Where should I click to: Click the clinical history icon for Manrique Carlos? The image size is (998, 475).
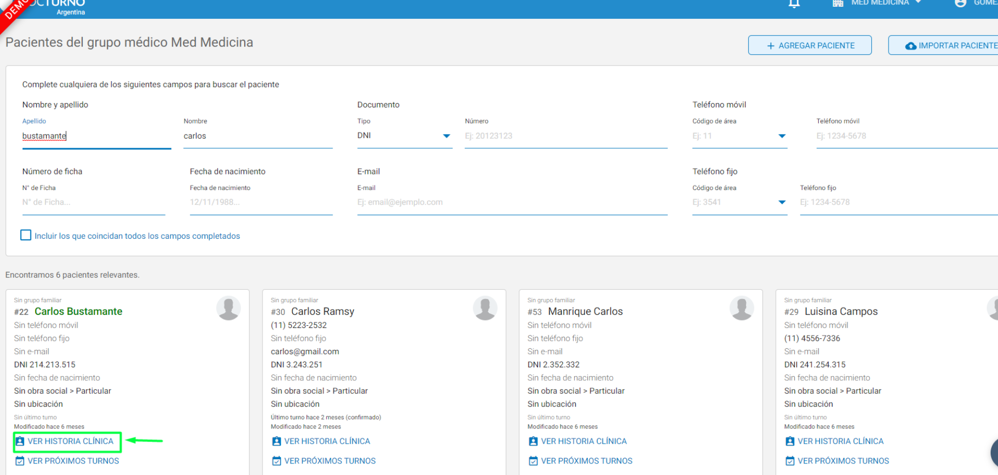coord(533,441)
